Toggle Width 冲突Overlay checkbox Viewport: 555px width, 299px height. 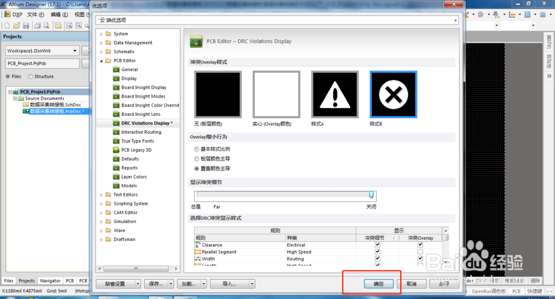pos(420,259)
